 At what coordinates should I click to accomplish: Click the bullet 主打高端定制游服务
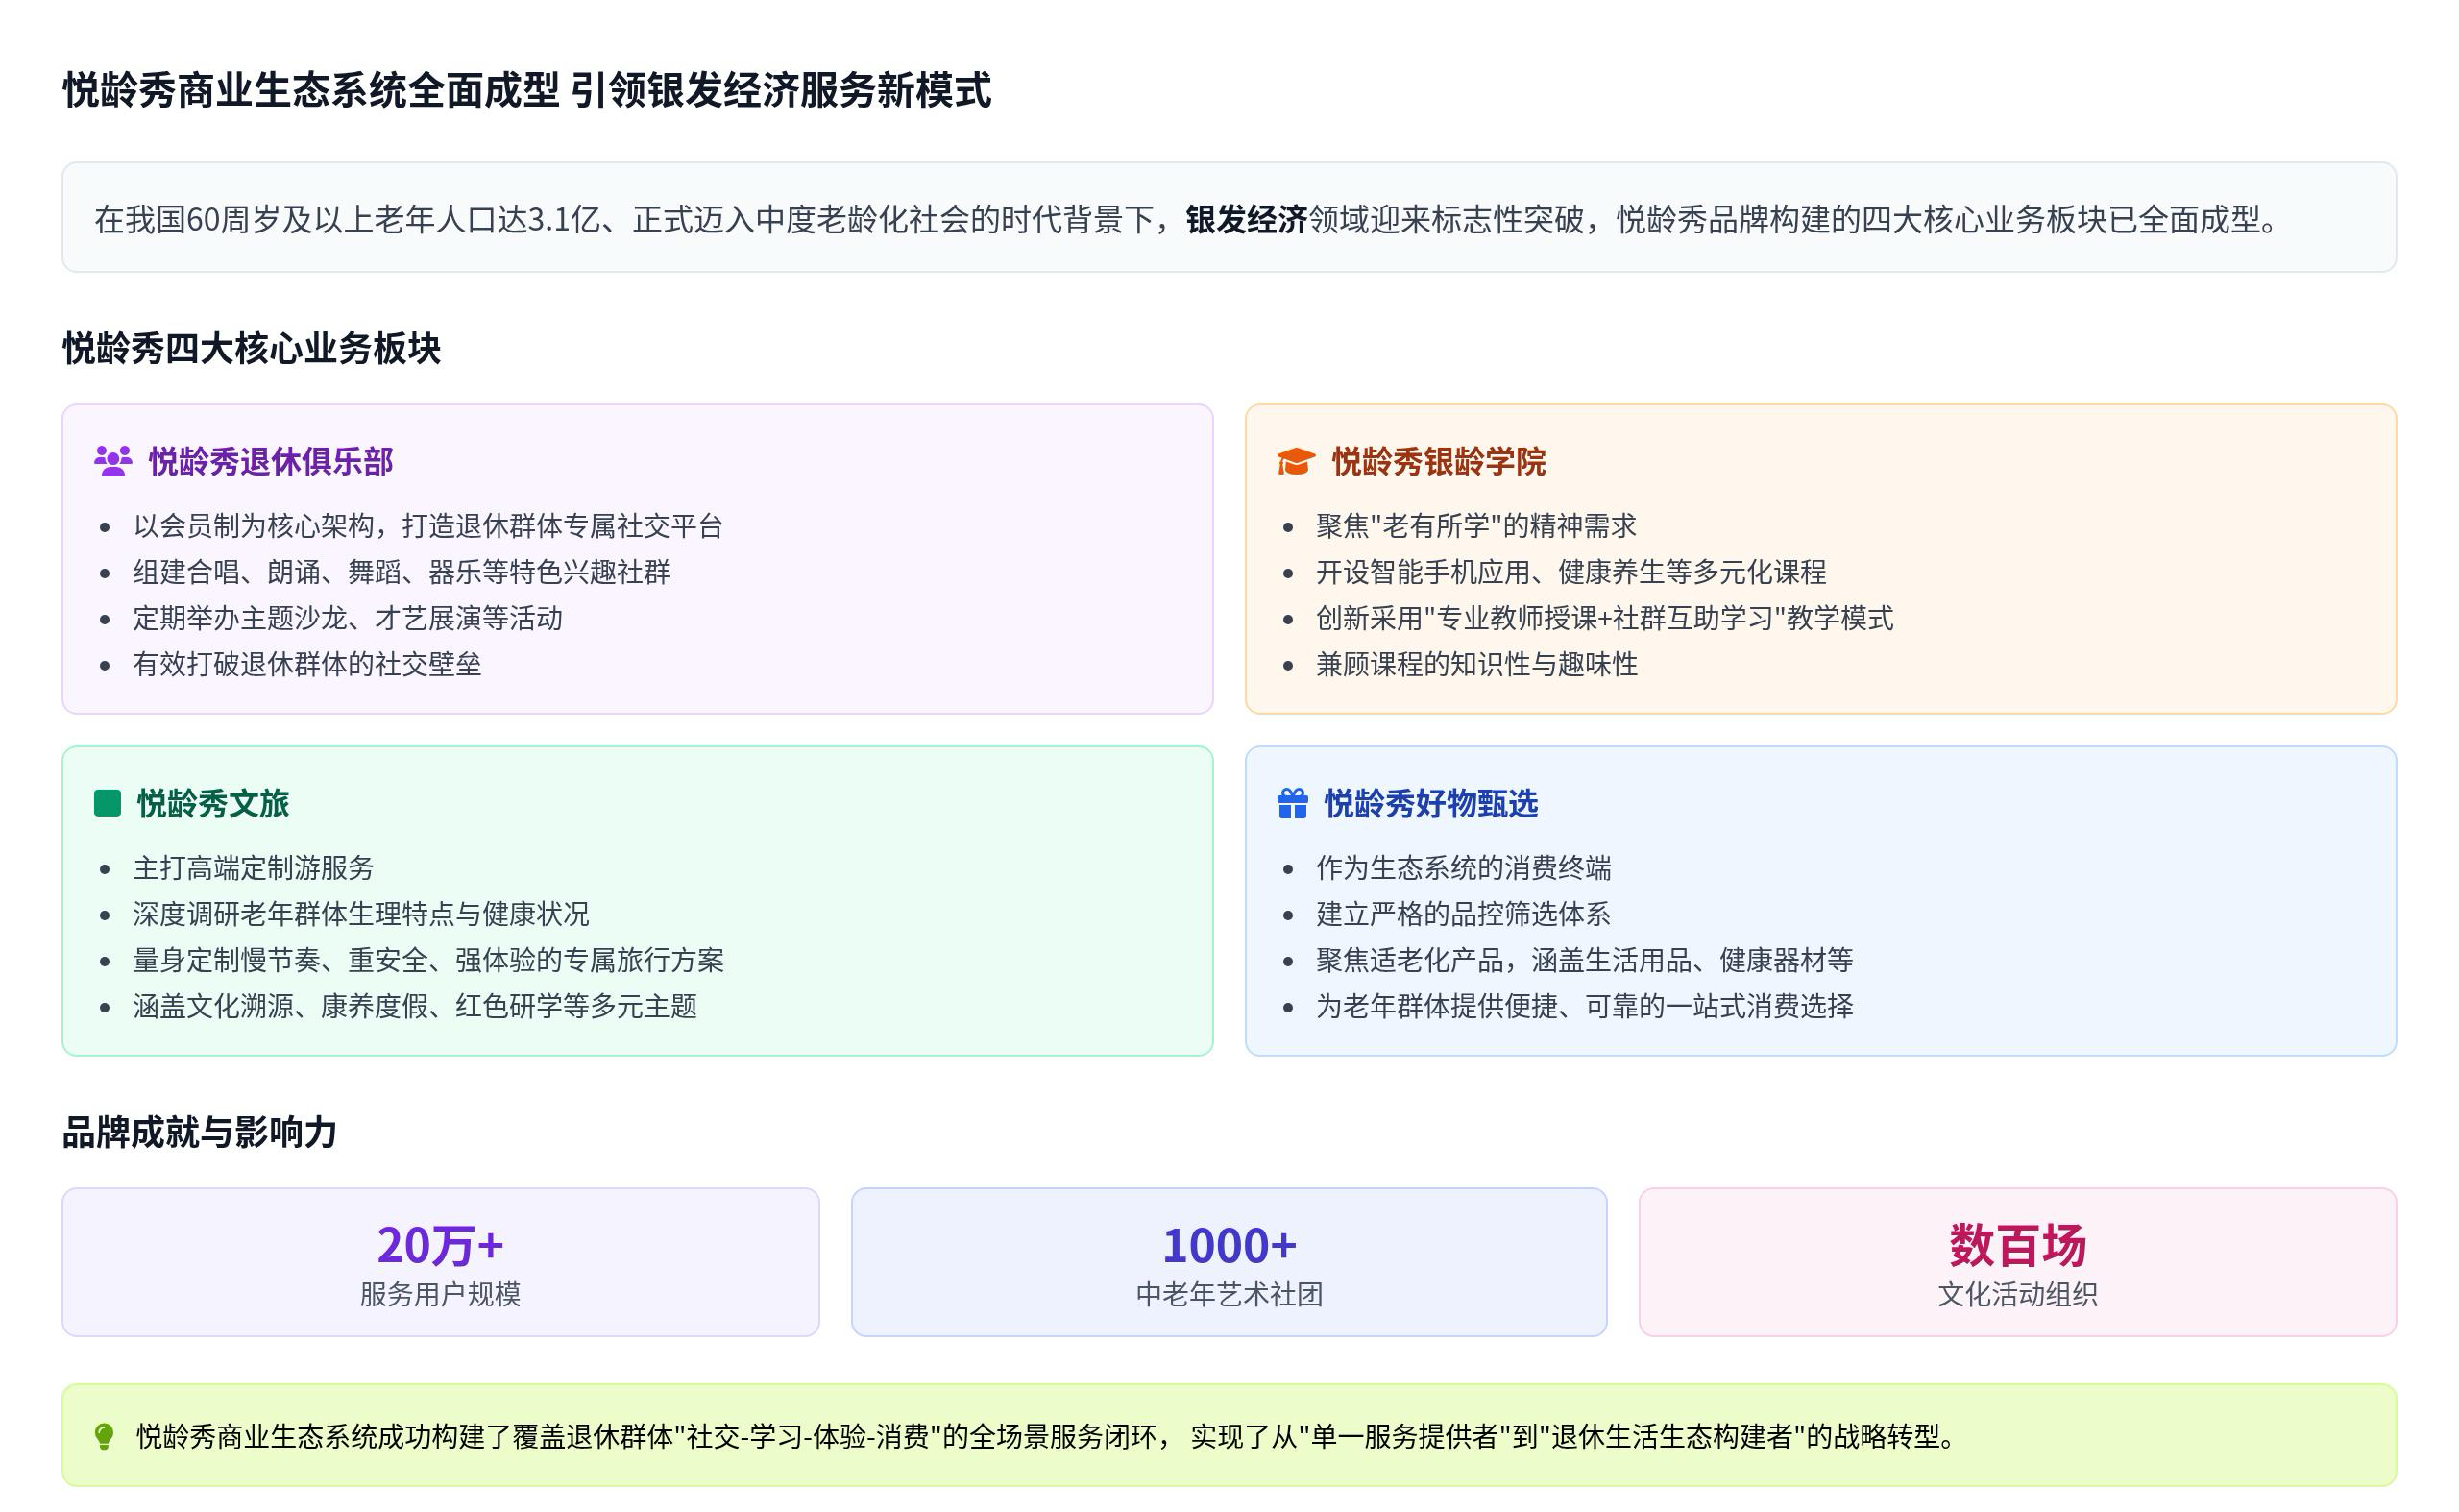click(253, 867)
